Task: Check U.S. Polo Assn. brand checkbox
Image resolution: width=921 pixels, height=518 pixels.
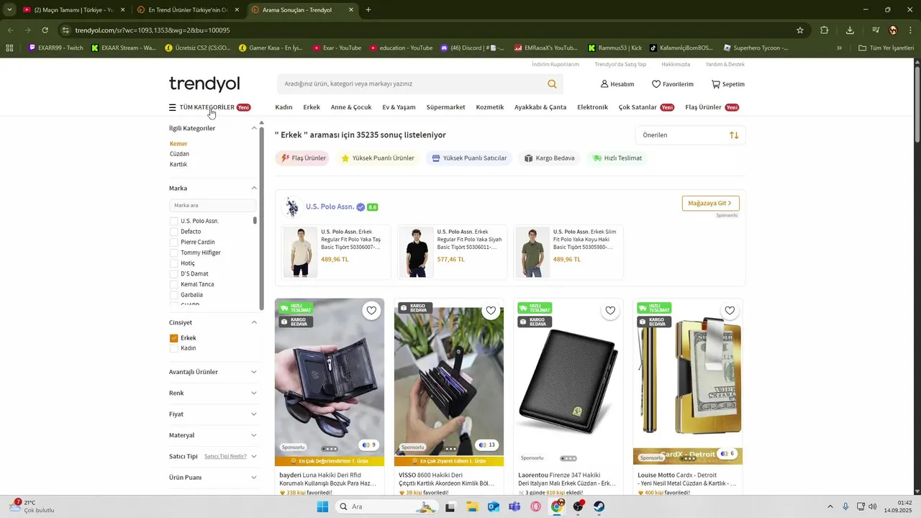Action: [x=173, y=221]
